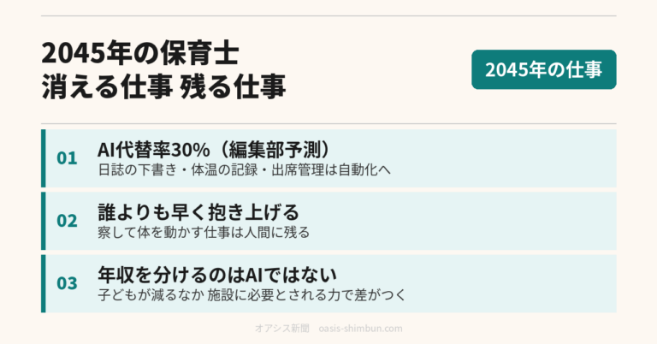Open the oasis-shimbun.com footer link
This screenshot has width=657, height=344.
(360, 328)
